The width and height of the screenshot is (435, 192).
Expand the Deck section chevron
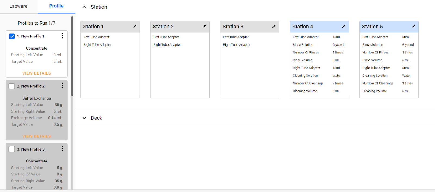tap(85, 118)
